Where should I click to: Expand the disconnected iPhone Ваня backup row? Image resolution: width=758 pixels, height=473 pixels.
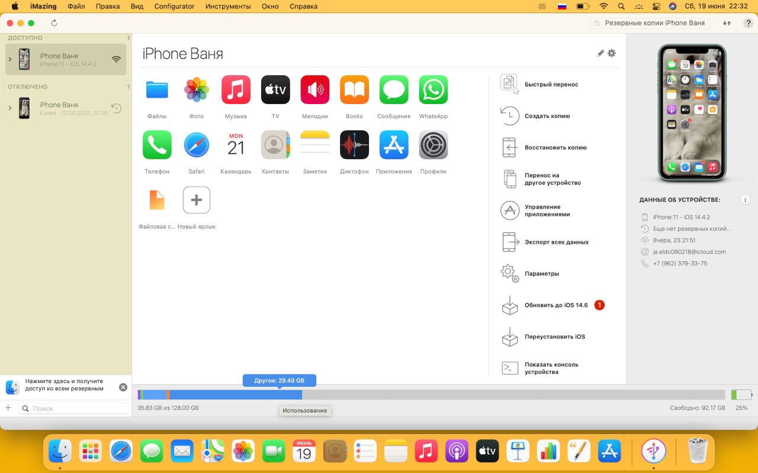tap(10, 108)
